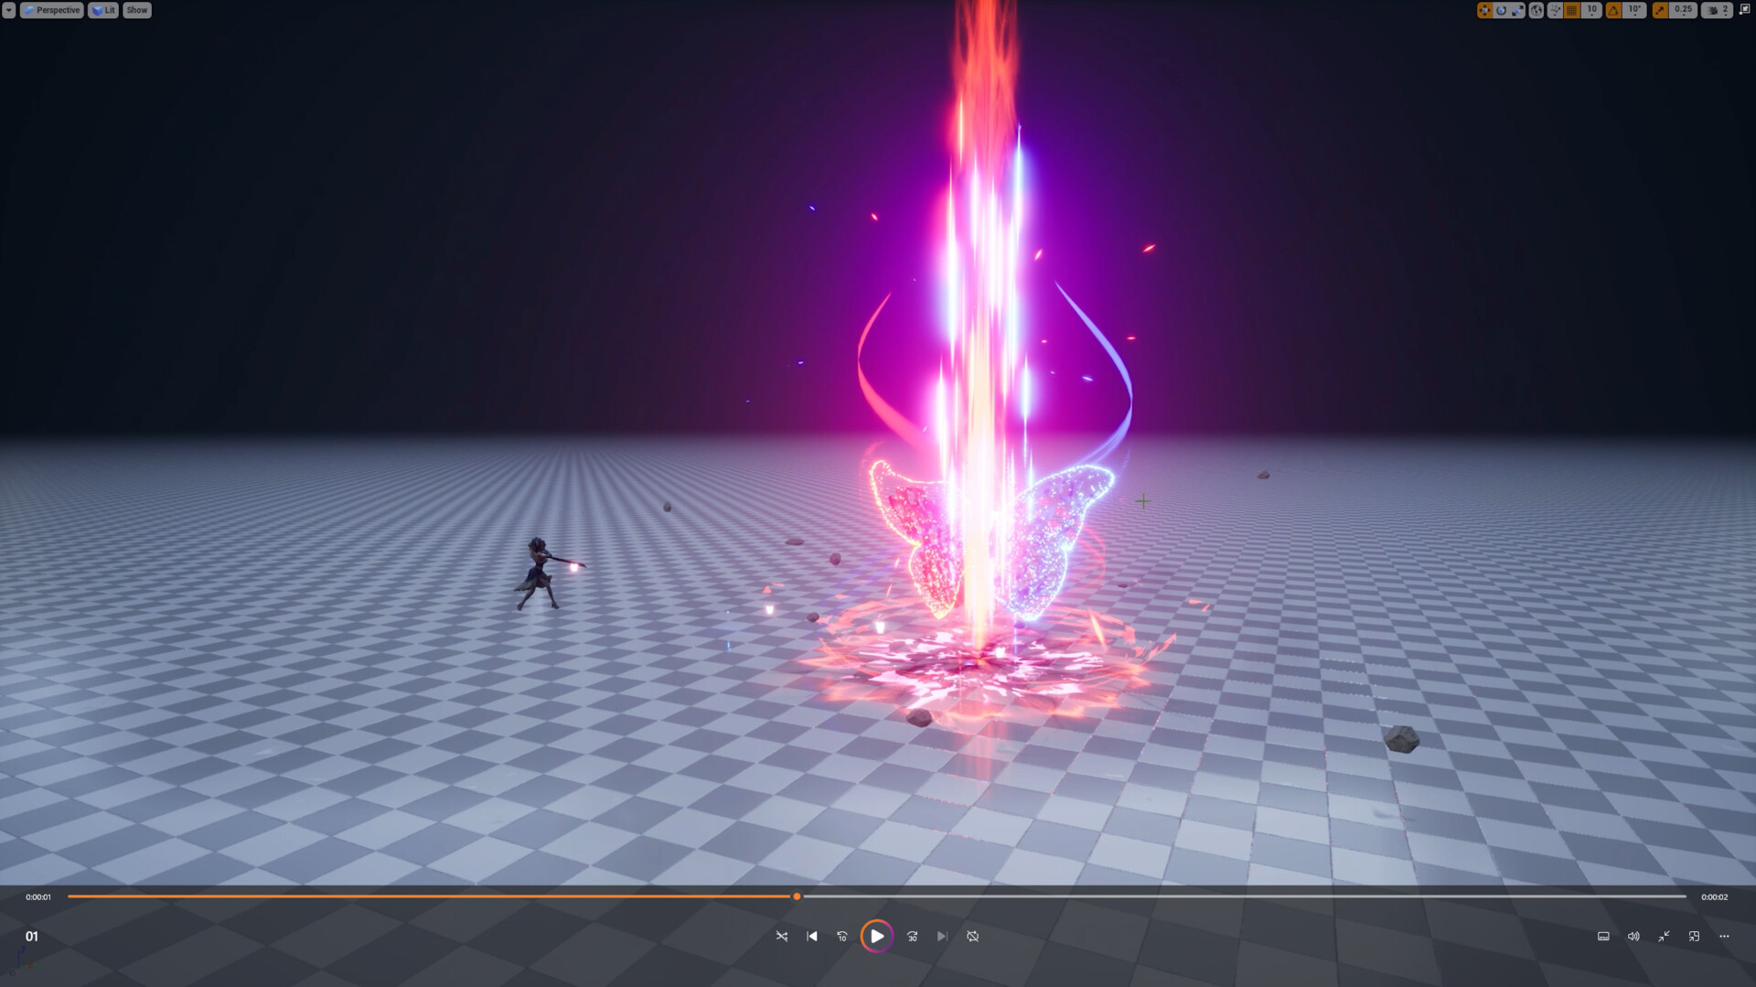The height and width of the screenshot is (987, 1756).
Task: Open the Lit view mode dropdown
Action: pyautogui.click(x=102, y=10)
